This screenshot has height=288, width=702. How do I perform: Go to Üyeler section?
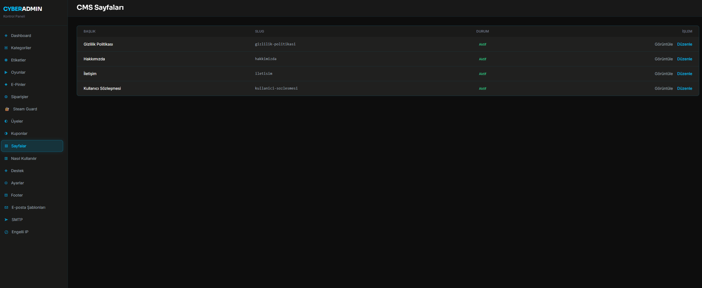click(32, 121)
